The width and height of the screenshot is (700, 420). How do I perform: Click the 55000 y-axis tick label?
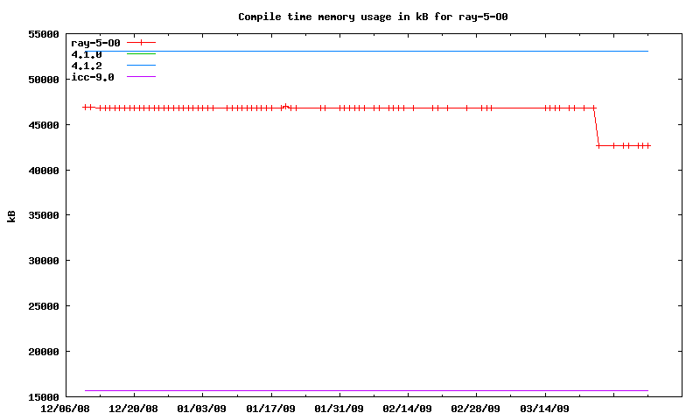[44, 34]
